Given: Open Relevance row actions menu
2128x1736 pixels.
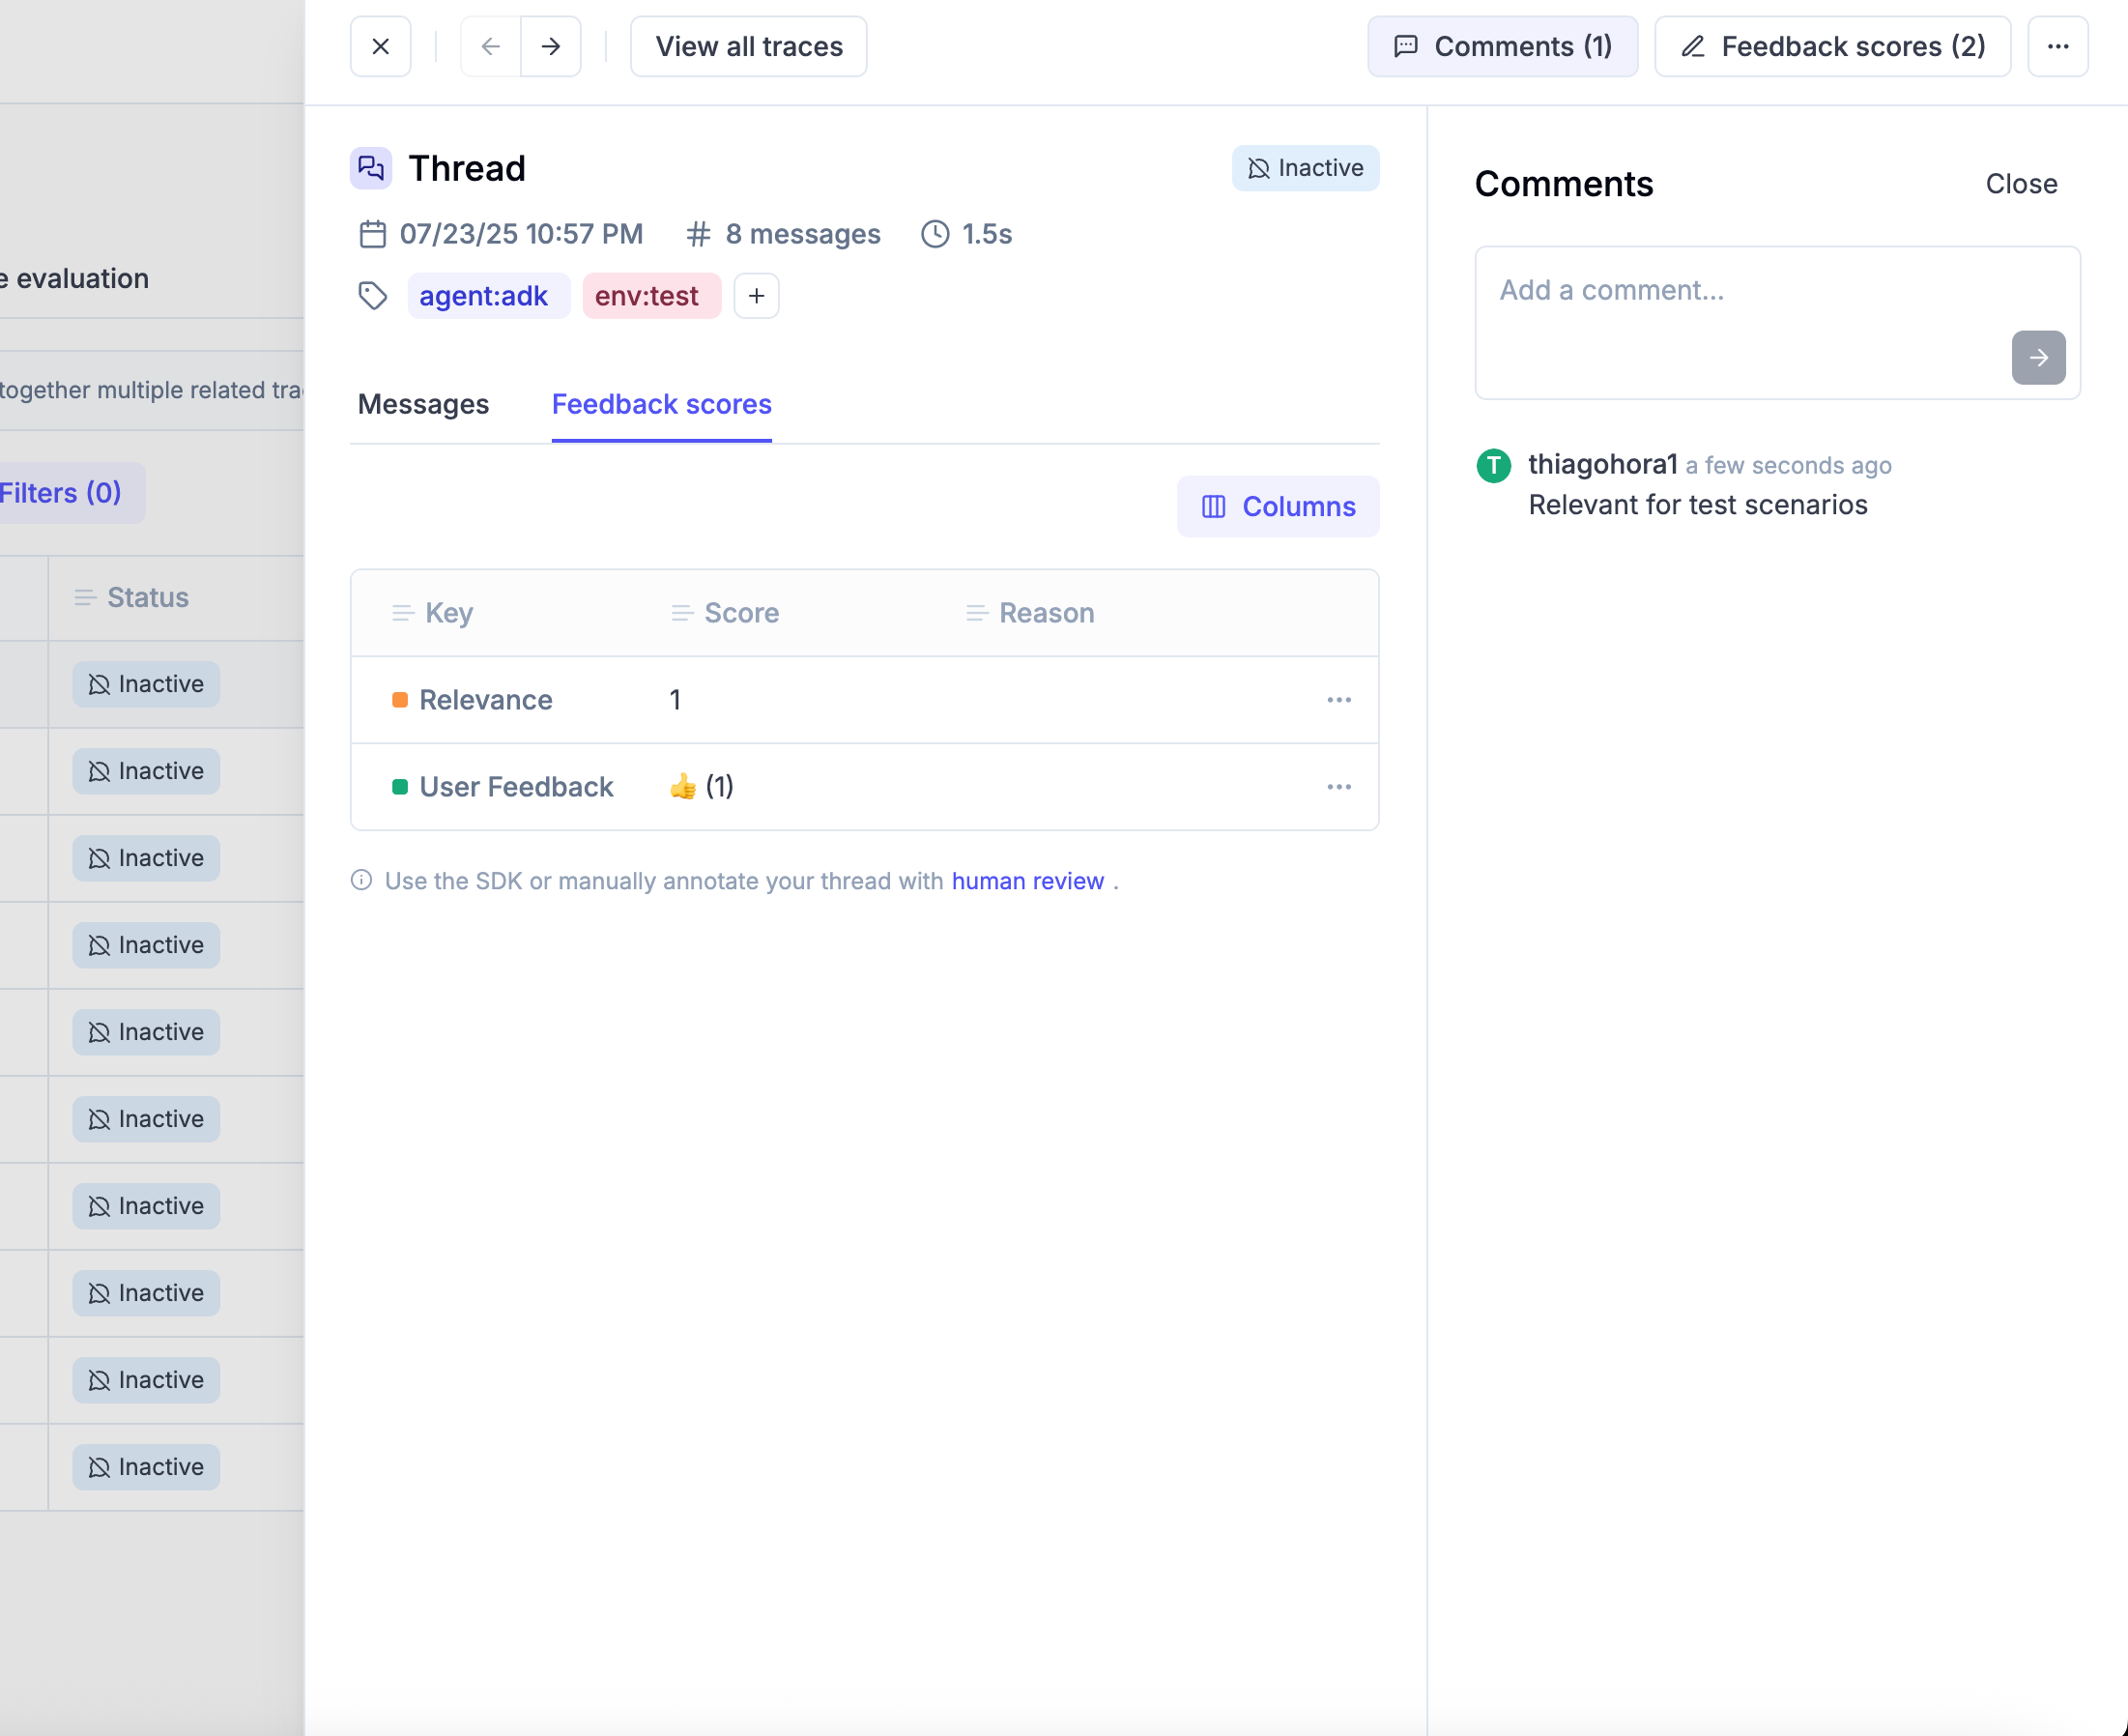Looking at the screenshot, I should coord(1338,700).
